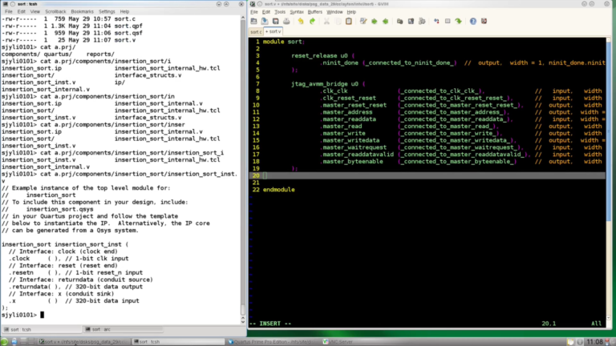Click 'jtag_avmm_bridge u0 (' in the code
The width and height of the screenshot is (616, 346).
tap(328, 84)
